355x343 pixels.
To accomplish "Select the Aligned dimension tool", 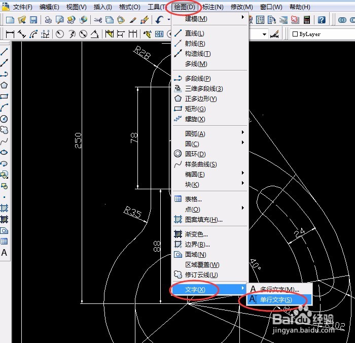I will [x=22, y=34].
